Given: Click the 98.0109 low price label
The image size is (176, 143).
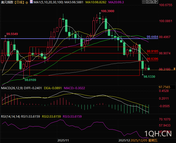Looking at the screenshot, I should (x=30, y=80).
